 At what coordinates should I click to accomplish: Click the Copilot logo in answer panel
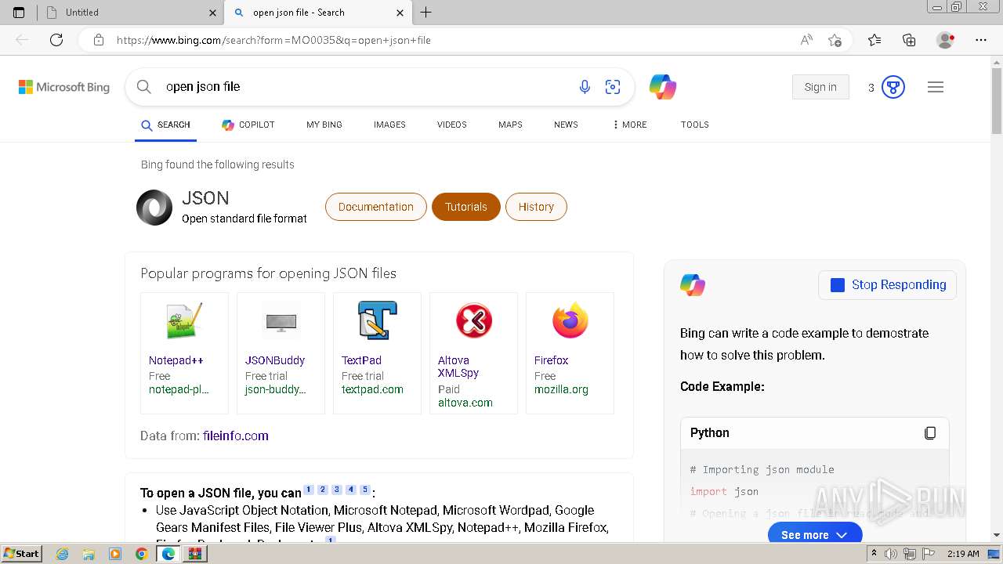[693, 285]
